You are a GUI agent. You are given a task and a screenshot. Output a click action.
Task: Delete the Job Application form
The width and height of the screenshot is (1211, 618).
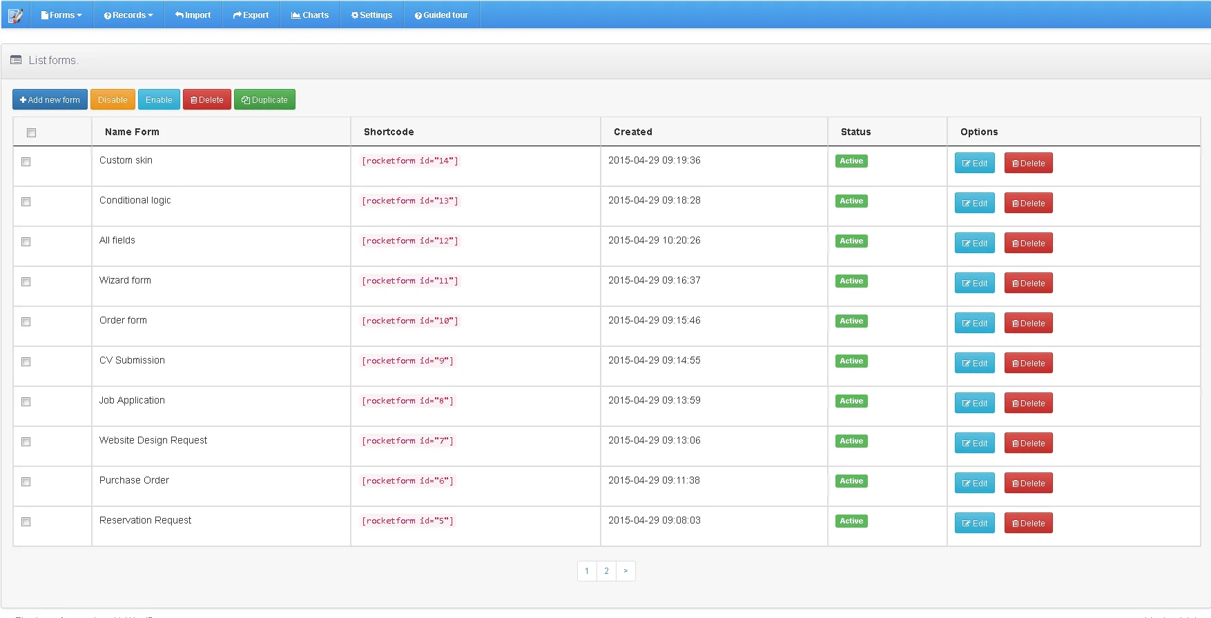[x=1029, y=403]
